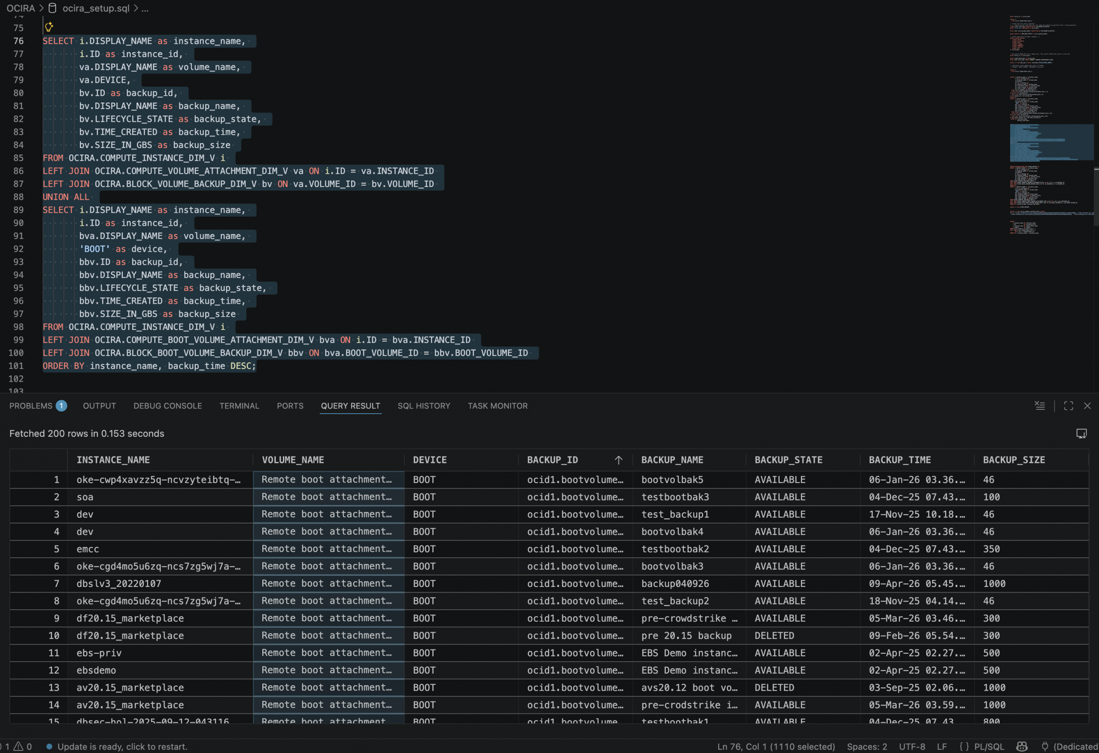Open the TASK MONITOR tab
The height and width of the screenshot is (753, 1099).
coord(498,405)
